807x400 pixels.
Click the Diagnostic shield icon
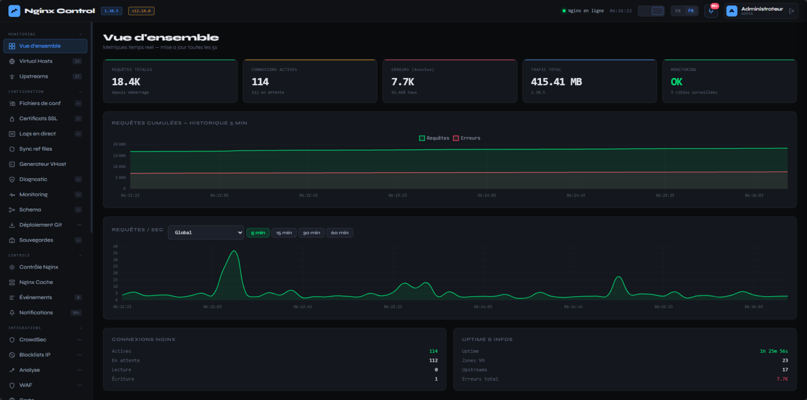coord(12,180)
